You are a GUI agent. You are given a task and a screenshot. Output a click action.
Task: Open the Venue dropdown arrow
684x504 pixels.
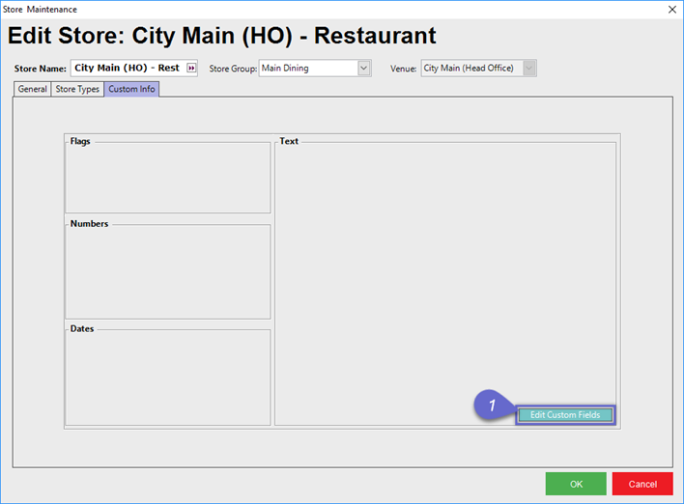tap(529, 69)
